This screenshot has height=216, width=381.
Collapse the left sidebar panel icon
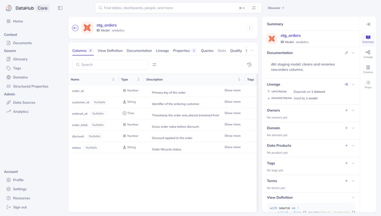[x=60, y=8]
